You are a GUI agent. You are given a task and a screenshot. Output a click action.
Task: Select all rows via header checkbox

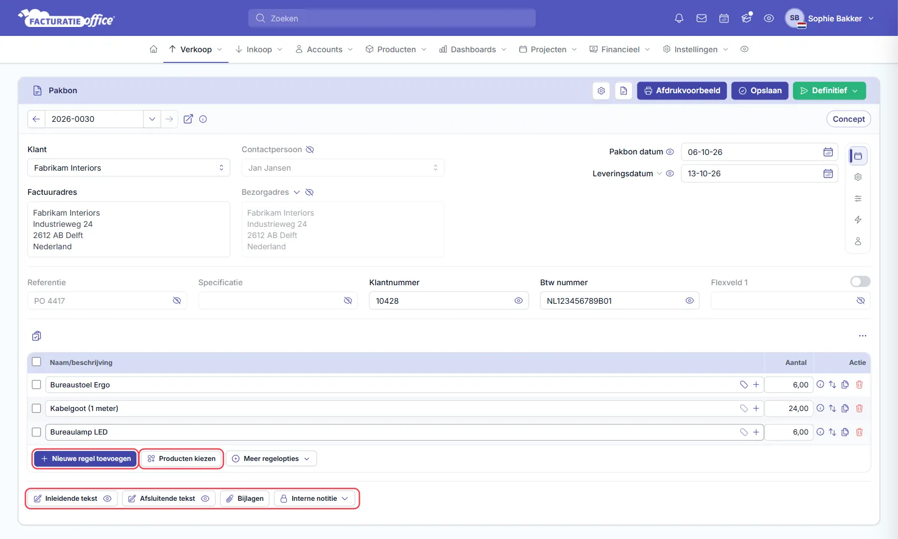(x=36, y=362)
